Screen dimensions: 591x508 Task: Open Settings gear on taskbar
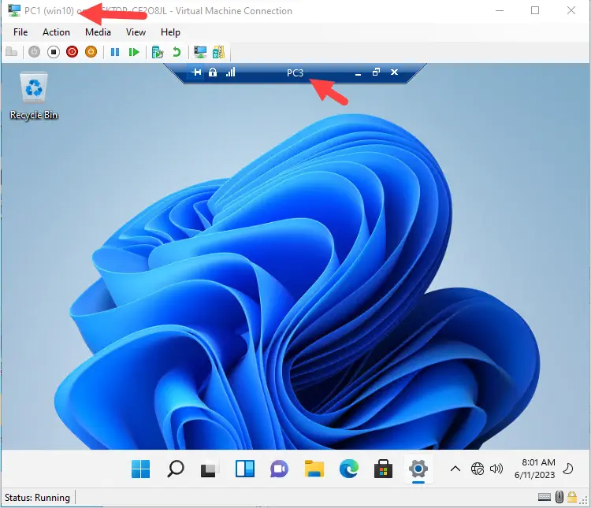coord(418,469)
